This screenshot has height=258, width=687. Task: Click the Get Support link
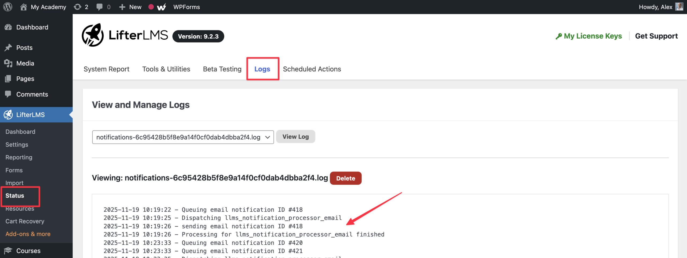[x=656, y=36]
